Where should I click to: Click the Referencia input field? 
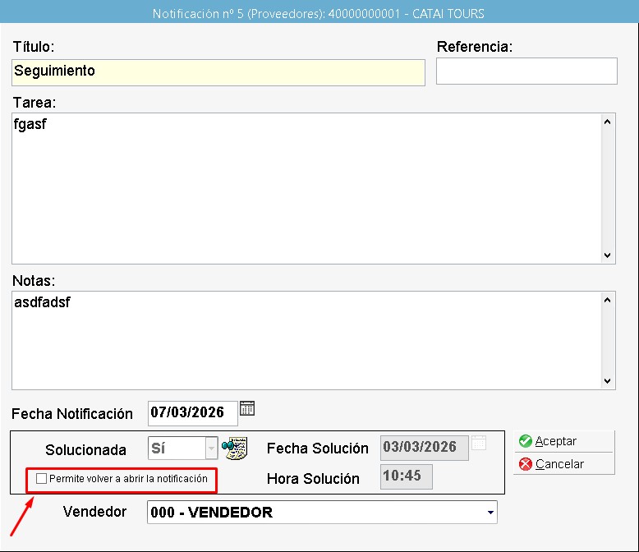[x=526, y=71]
